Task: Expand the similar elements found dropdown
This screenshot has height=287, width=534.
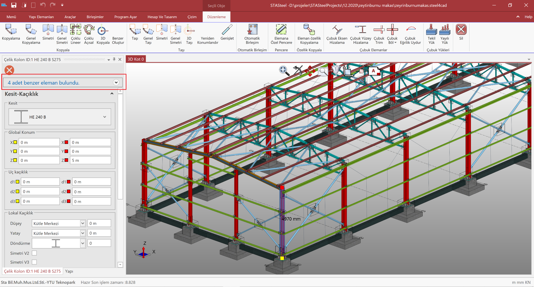Action: (x=116, y=82)
